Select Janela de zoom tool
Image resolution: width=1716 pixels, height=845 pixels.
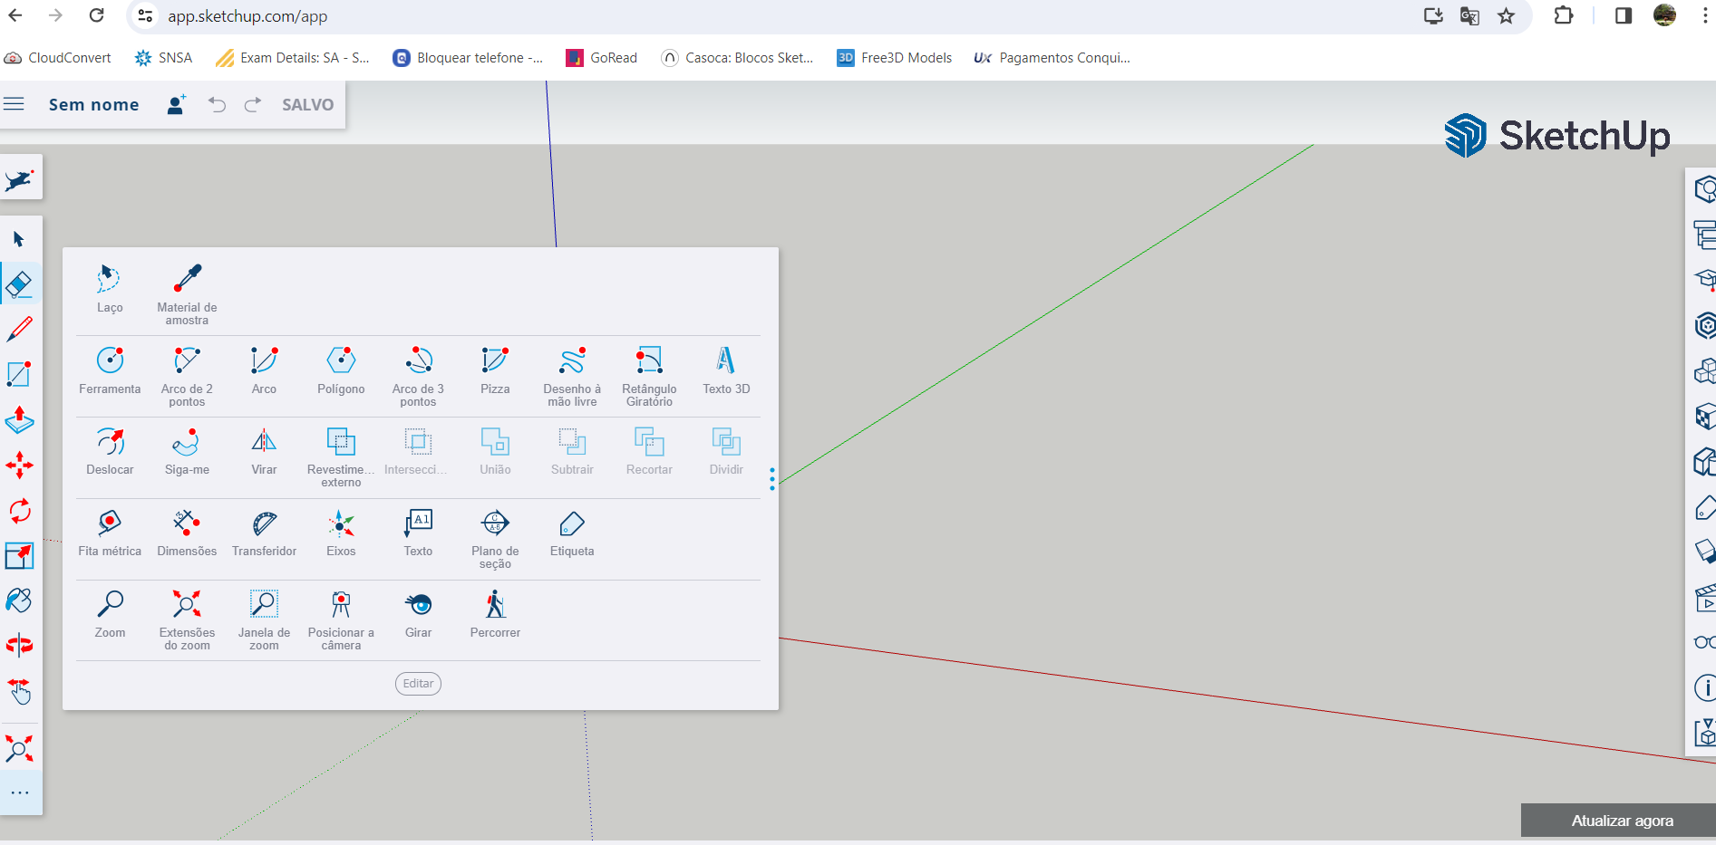tap(264, 619)
